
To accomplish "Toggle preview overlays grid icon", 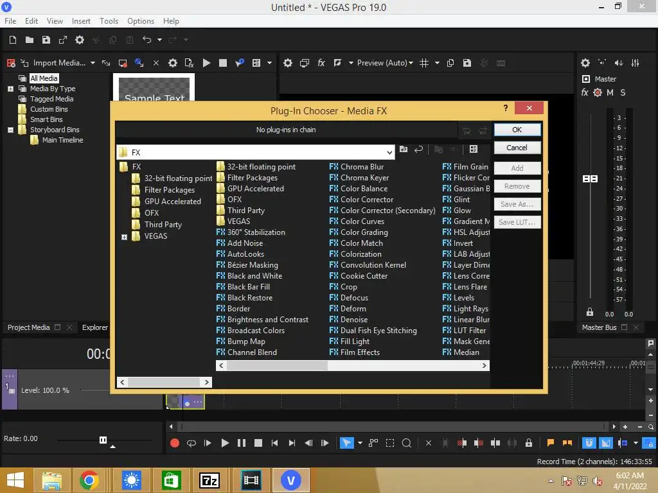I will [x=424, y=63].
